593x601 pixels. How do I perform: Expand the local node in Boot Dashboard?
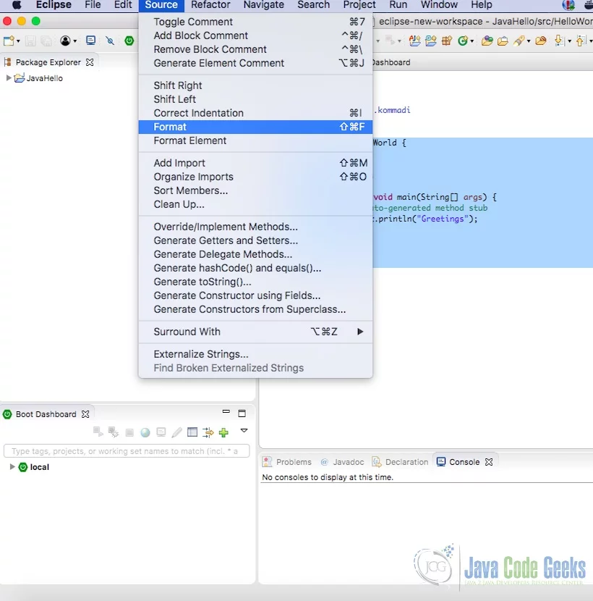pyautogui.click(x=12, y=466)
